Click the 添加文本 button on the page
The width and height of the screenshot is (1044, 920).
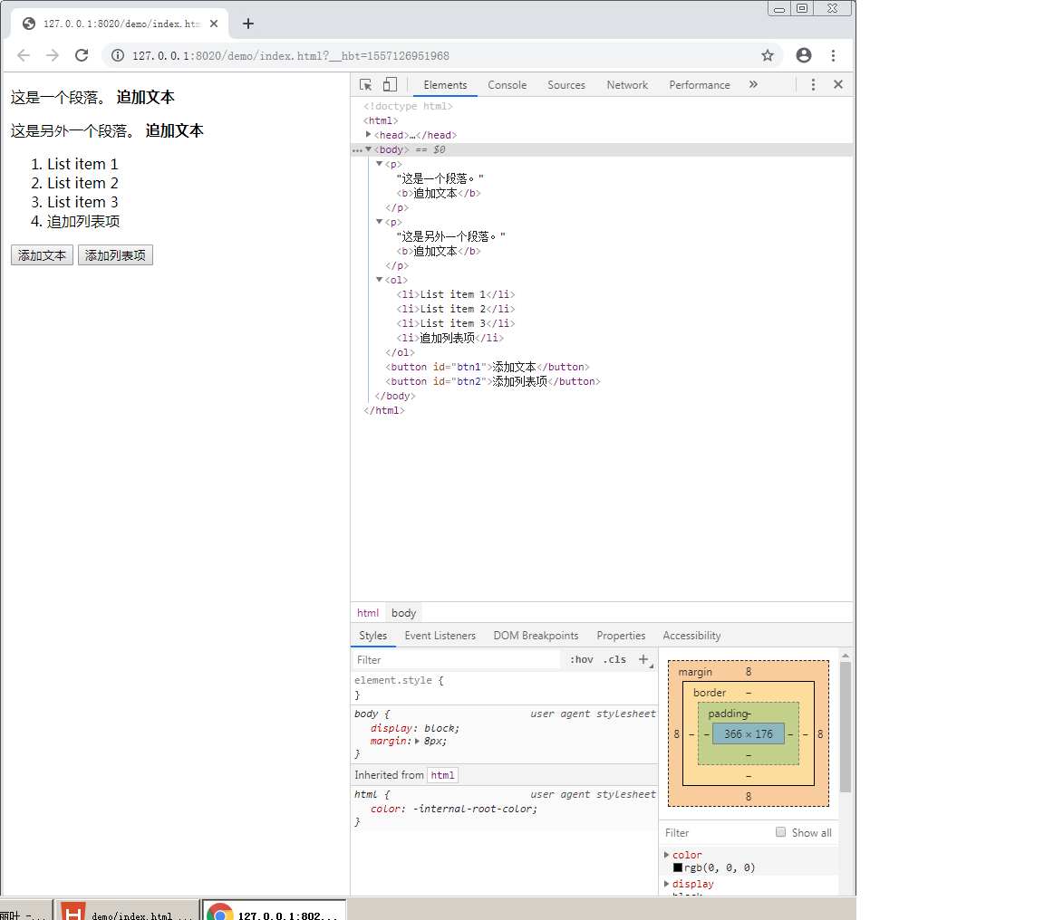[x=42, y=255]
